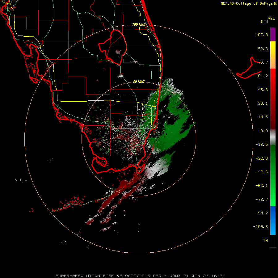Click the -16.5 velocity scale value

262,145
